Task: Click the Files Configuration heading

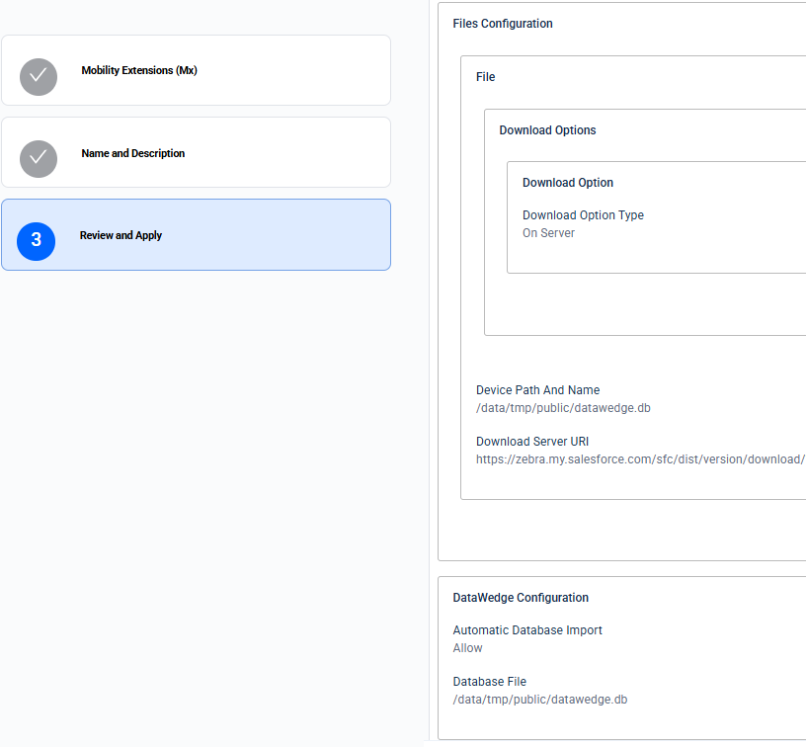Action: pyautogui.click(x=503, y=23)
